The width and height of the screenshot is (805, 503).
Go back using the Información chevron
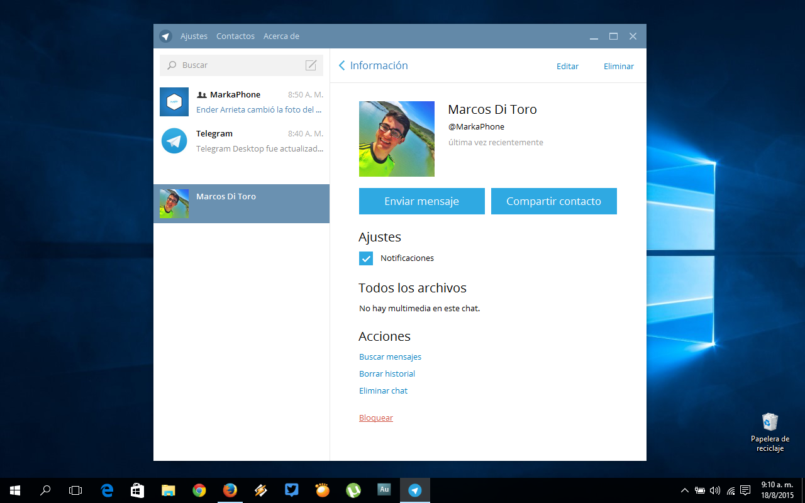tap(342, 66)
